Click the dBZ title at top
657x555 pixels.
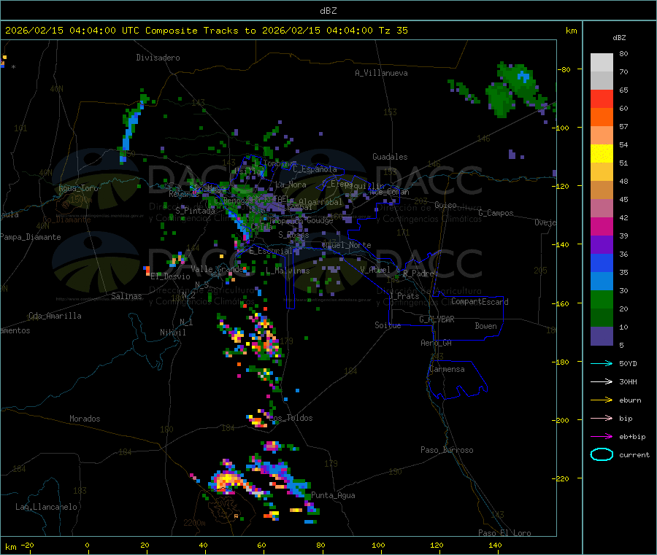[x=328, y=11]
